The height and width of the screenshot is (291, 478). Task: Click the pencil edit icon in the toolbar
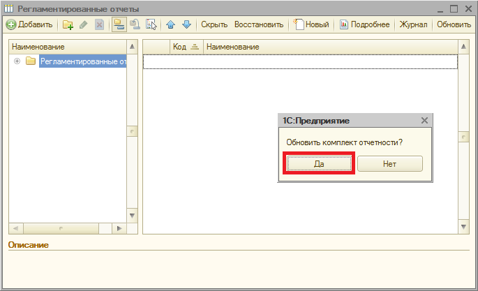pyautogui.click(x=84, y=24)
